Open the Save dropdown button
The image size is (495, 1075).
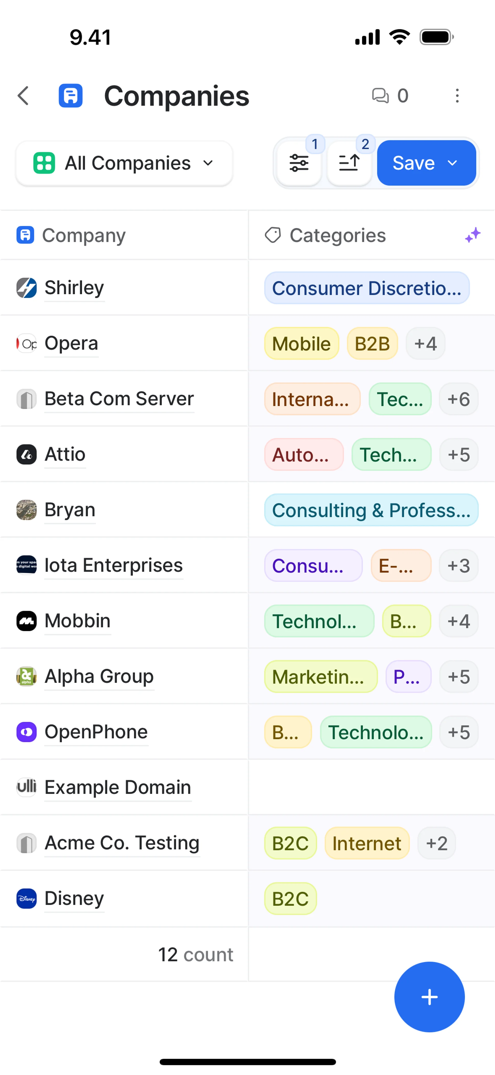click(426, 163)
